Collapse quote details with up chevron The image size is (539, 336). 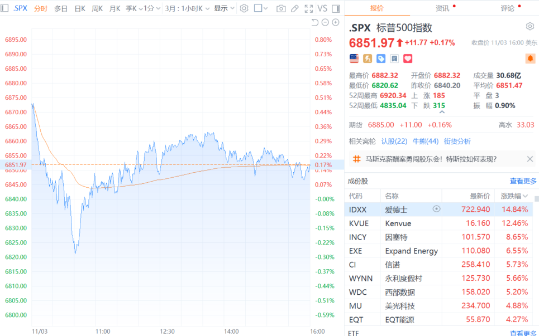pos(442,112)
